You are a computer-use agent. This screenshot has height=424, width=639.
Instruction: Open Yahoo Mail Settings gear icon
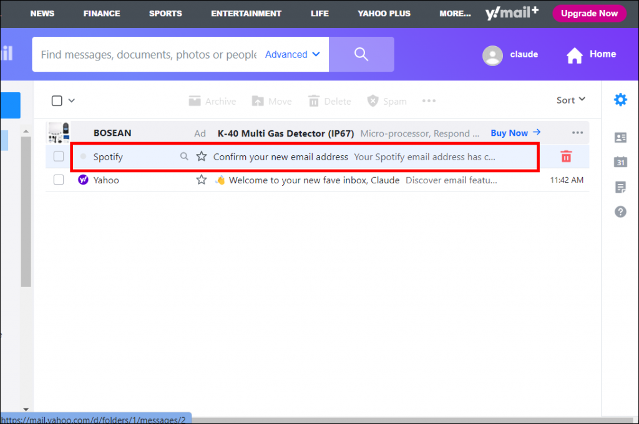pyautogui.click(x=620, y=99)
